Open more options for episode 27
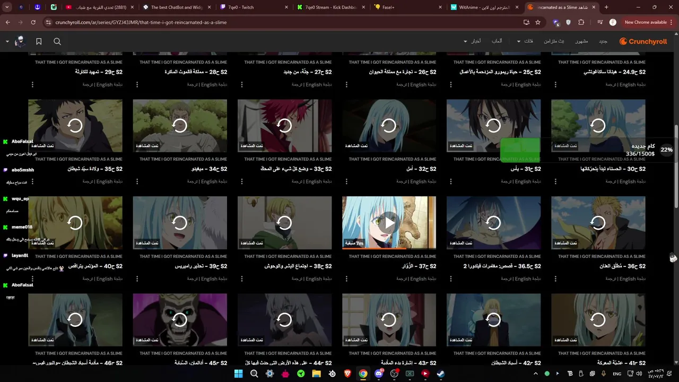 241,84
